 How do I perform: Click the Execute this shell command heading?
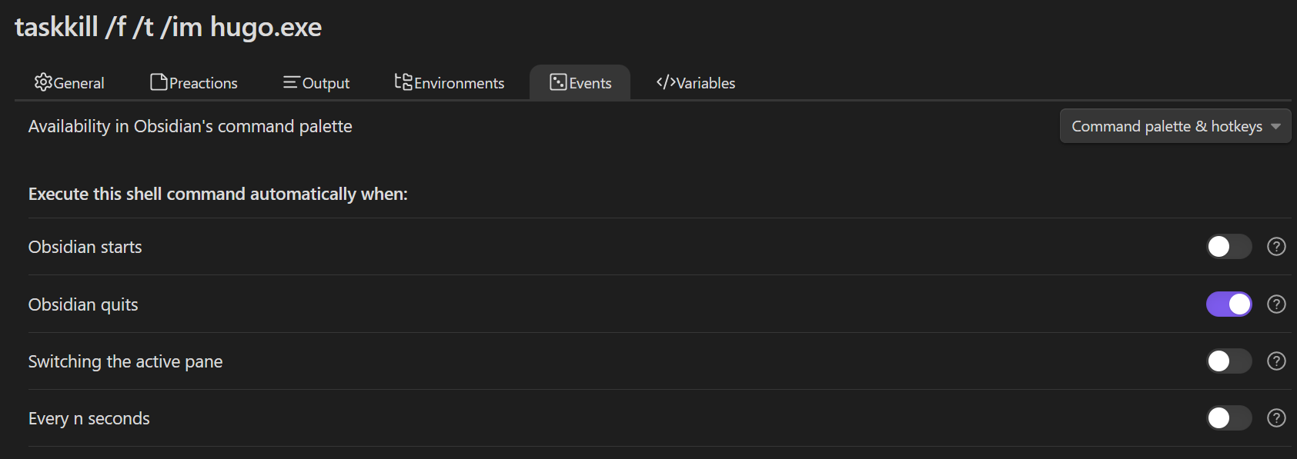click(x=218, y=194)
